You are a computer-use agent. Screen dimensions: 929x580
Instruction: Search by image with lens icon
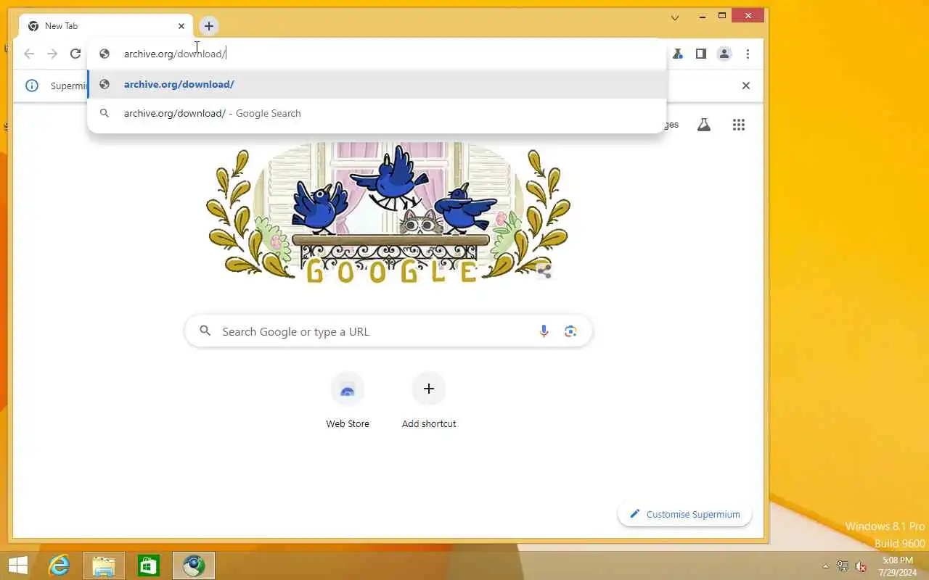(x=570, y=331)
